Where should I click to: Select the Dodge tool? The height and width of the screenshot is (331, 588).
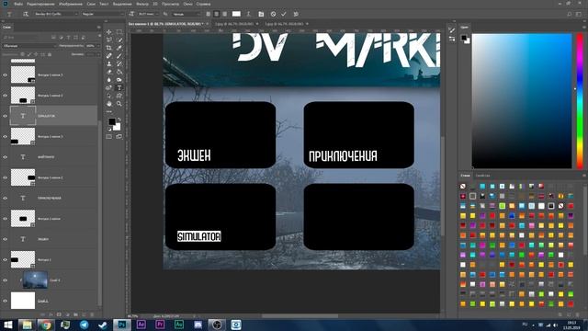click(x=119, y=80)
